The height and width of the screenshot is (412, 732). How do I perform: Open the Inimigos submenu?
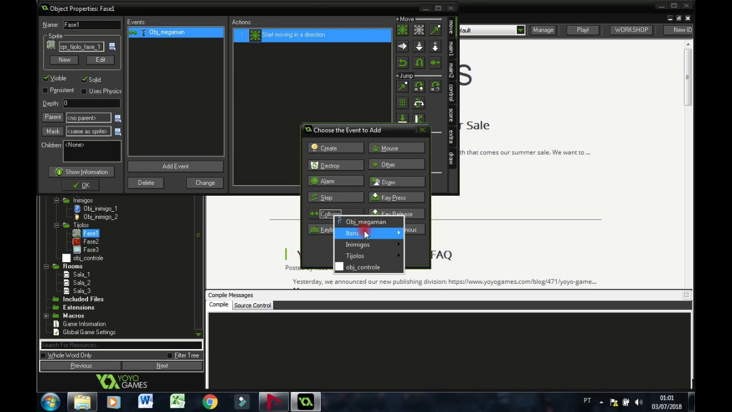click(369, 244)
